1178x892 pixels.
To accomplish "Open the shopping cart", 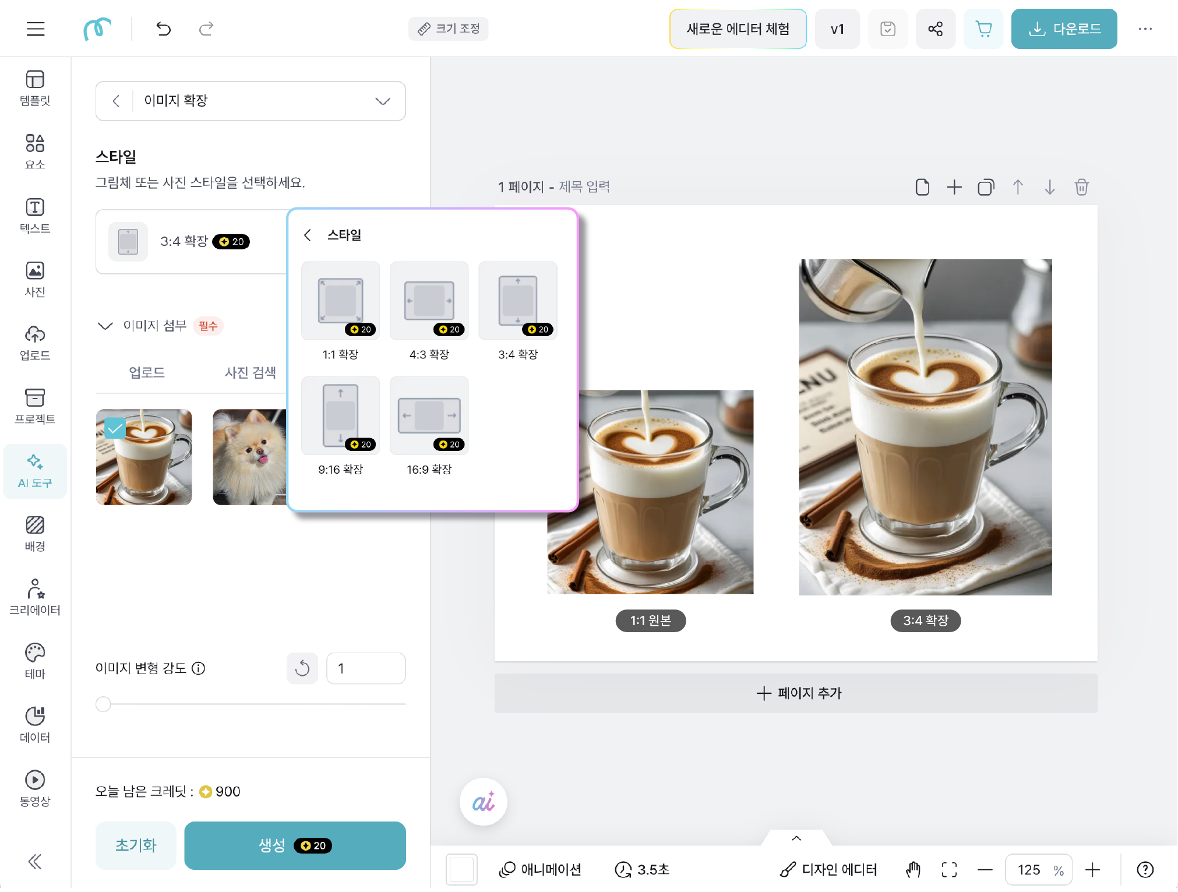I will (x=983, y=29).
